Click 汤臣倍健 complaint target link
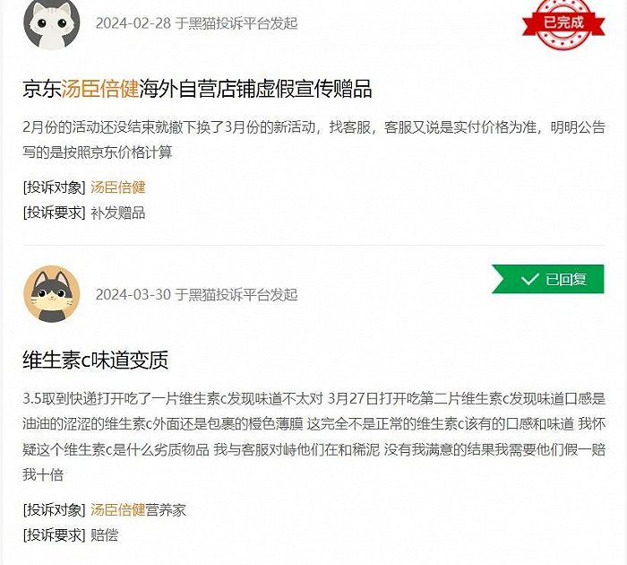627x565 pixels. (x=118, y=187)
